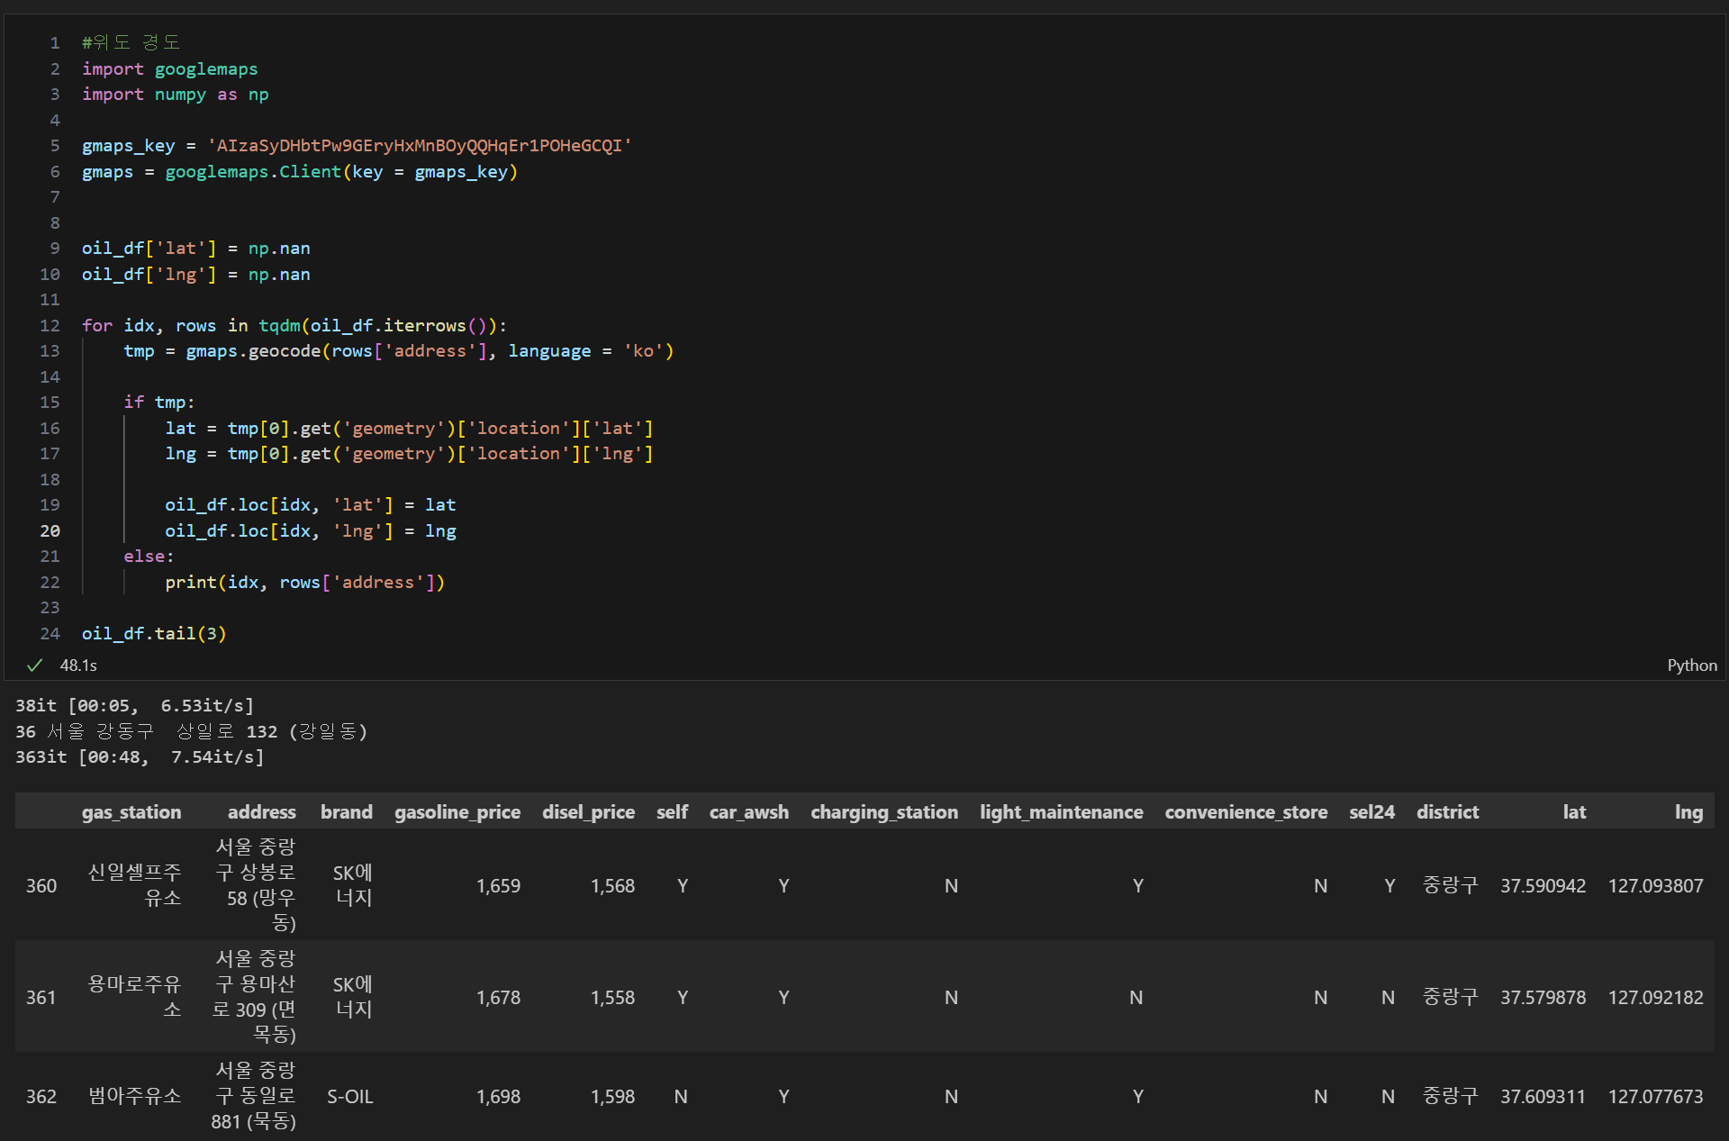
Task: Click line number 12 in the gutter
Action: [x=50, y=326]
